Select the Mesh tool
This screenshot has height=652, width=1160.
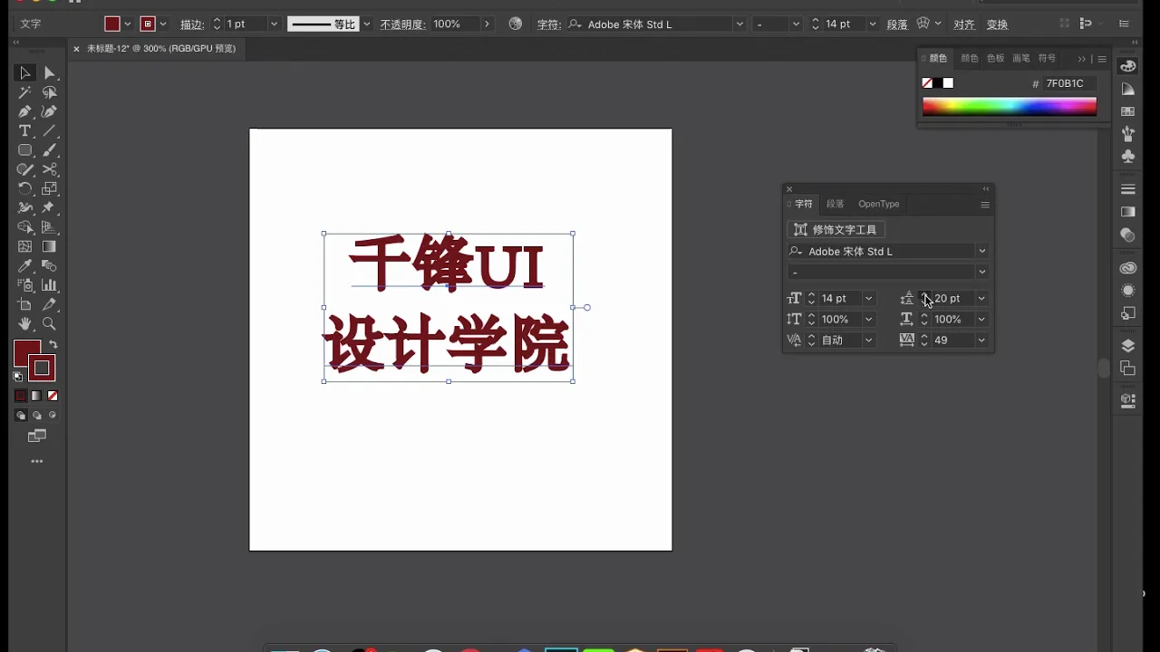tap(25, 246)
